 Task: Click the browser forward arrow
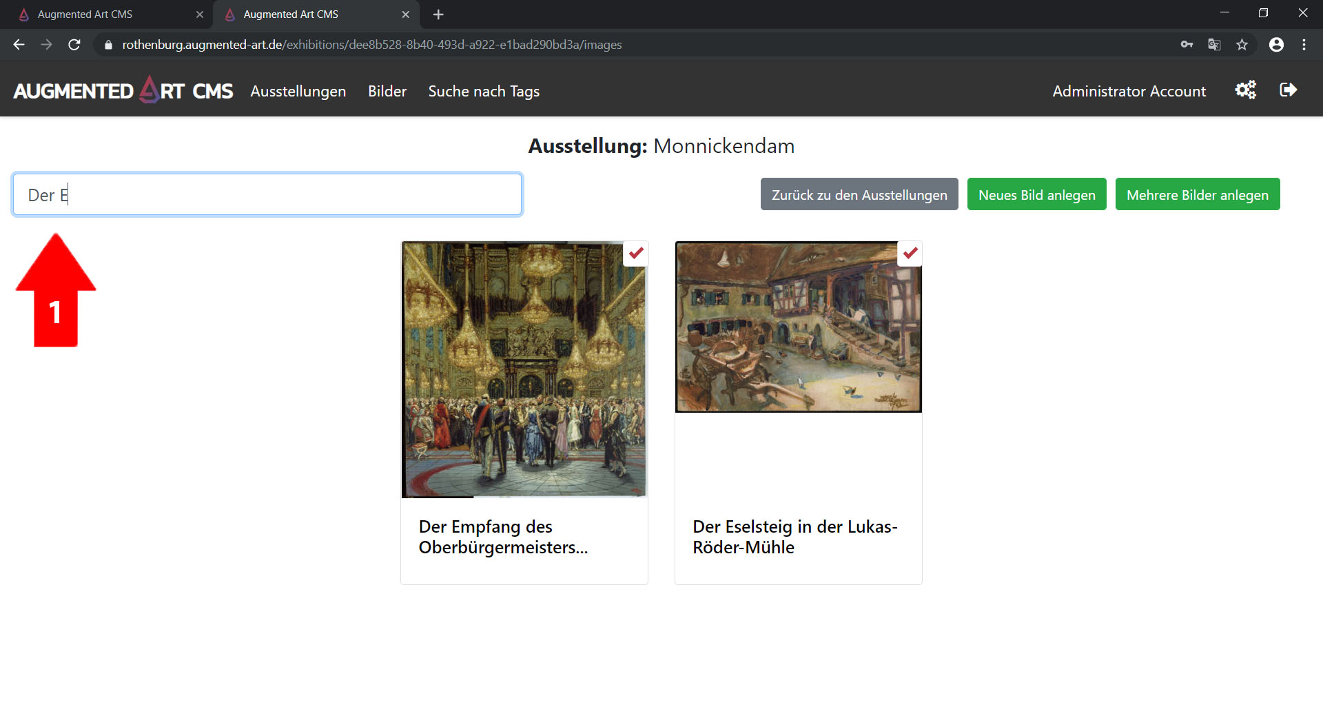(46, 45)
